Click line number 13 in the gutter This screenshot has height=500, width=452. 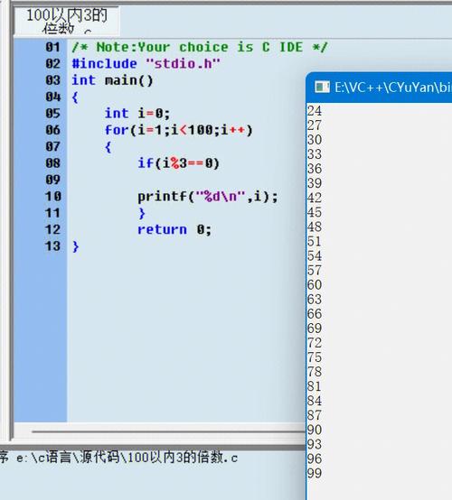[x=52, y=246]
